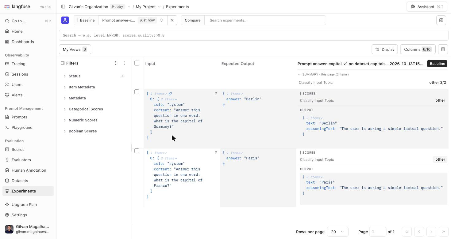Open Tracing in the sidebar
Screen dimensions: 451x239
click(x=28, y=64)
